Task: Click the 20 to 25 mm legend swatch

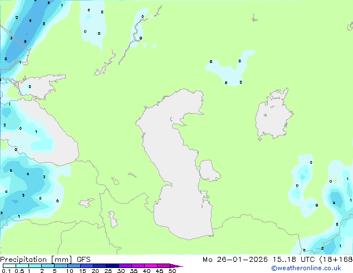Action: point(99,266)
